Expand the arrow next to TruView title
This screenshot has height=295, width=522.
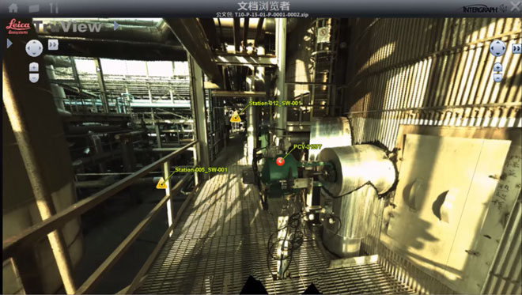[116, 25]
